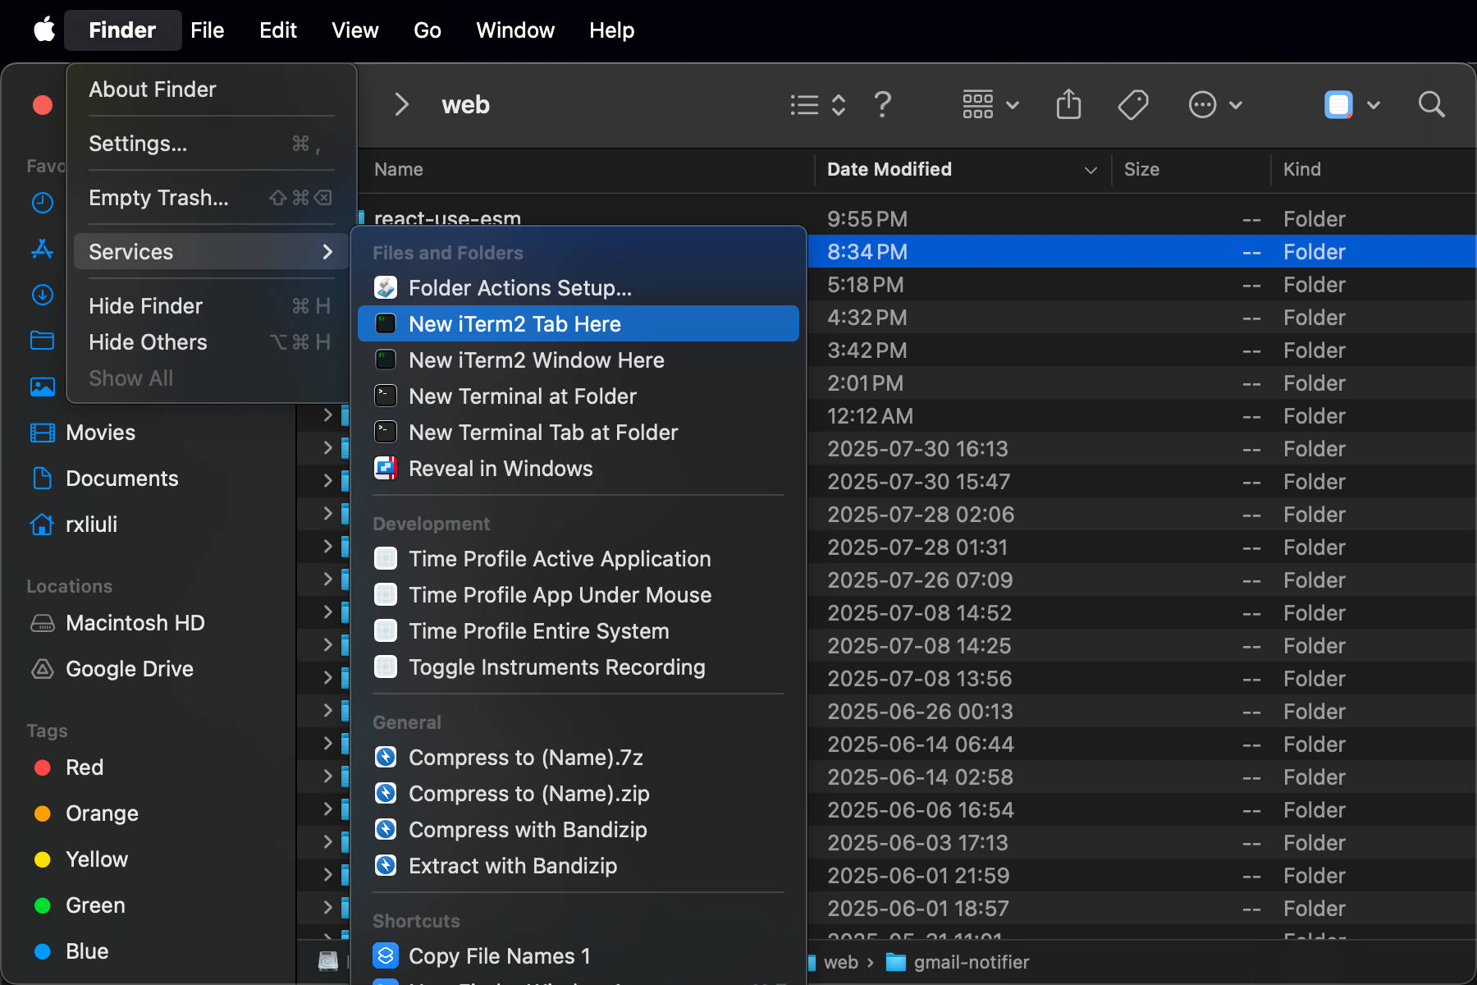This screenshot has width=1477, height=985.
Task: Sort by Size column header
Action: coord(1191,170)
